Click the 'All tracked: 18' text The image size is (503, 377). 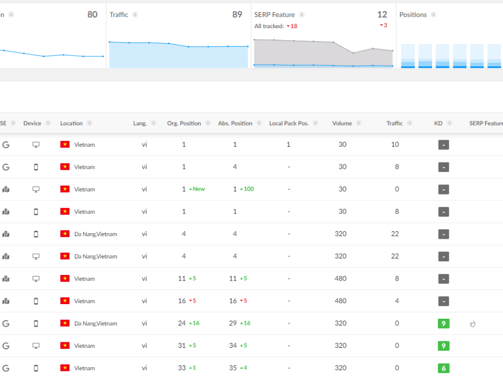click(276, 26)
